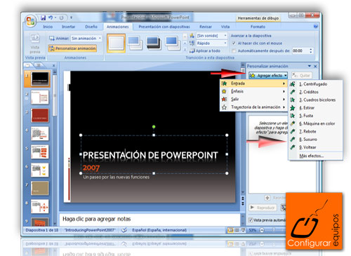Open PowerPoint help question mark
351x256 pixels.
tap(316, 27)
